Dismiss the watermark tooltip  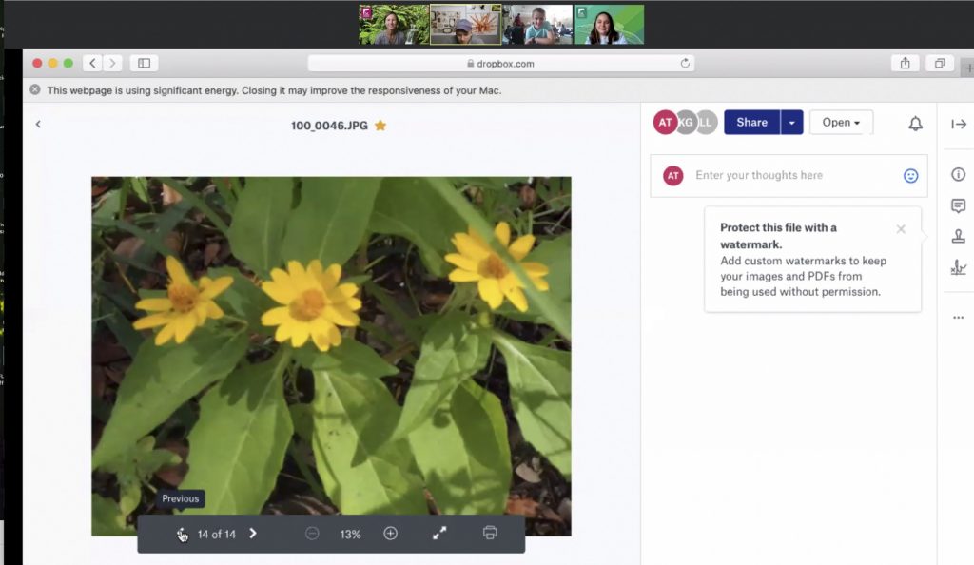(901, 229)
